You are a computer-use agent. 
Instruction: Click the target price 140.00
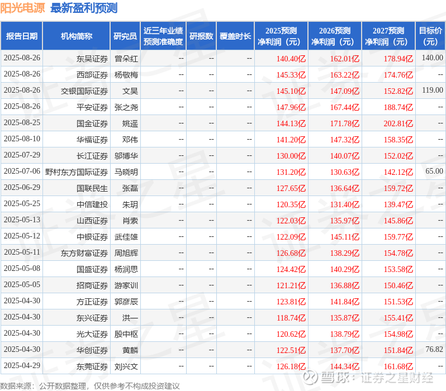[x=433, y=58]
